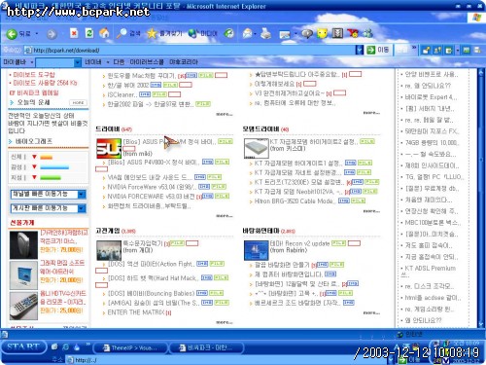Click the green Back arrow button
Screen dimensions: 486x365
tap(12, 34)
